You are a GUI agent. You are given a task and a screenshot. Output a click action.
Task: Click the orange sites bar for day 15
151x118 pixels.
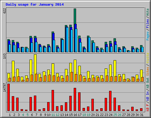click(72, 77)
